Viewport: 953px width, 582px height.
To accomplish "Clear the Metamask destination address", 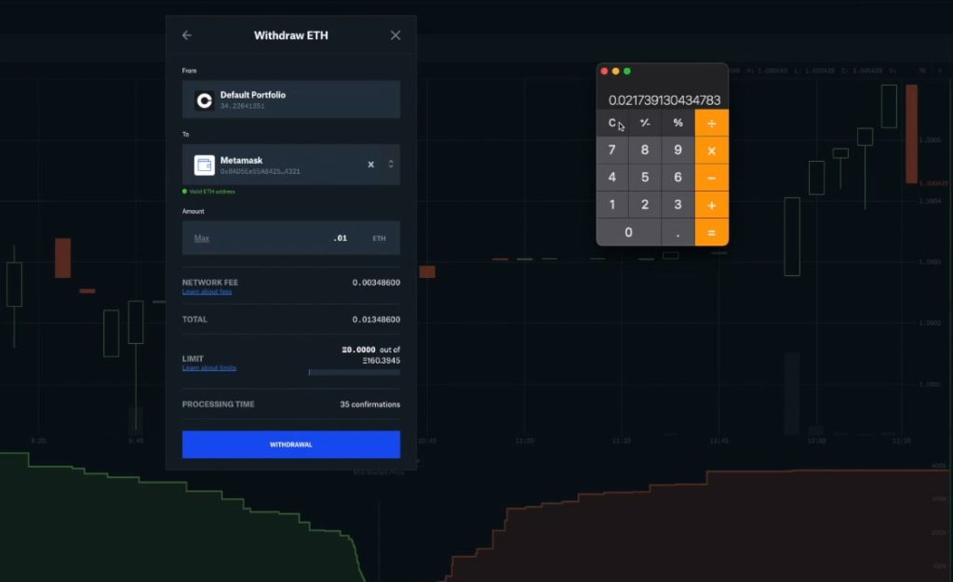I will coord(370,165).
